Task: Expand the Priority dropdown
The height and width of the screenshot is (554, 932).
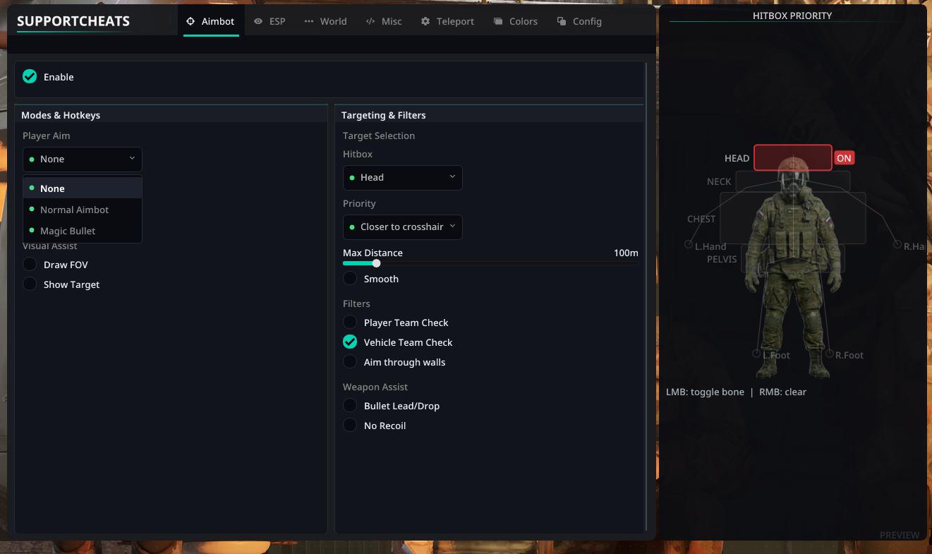Action: (403, 227)
